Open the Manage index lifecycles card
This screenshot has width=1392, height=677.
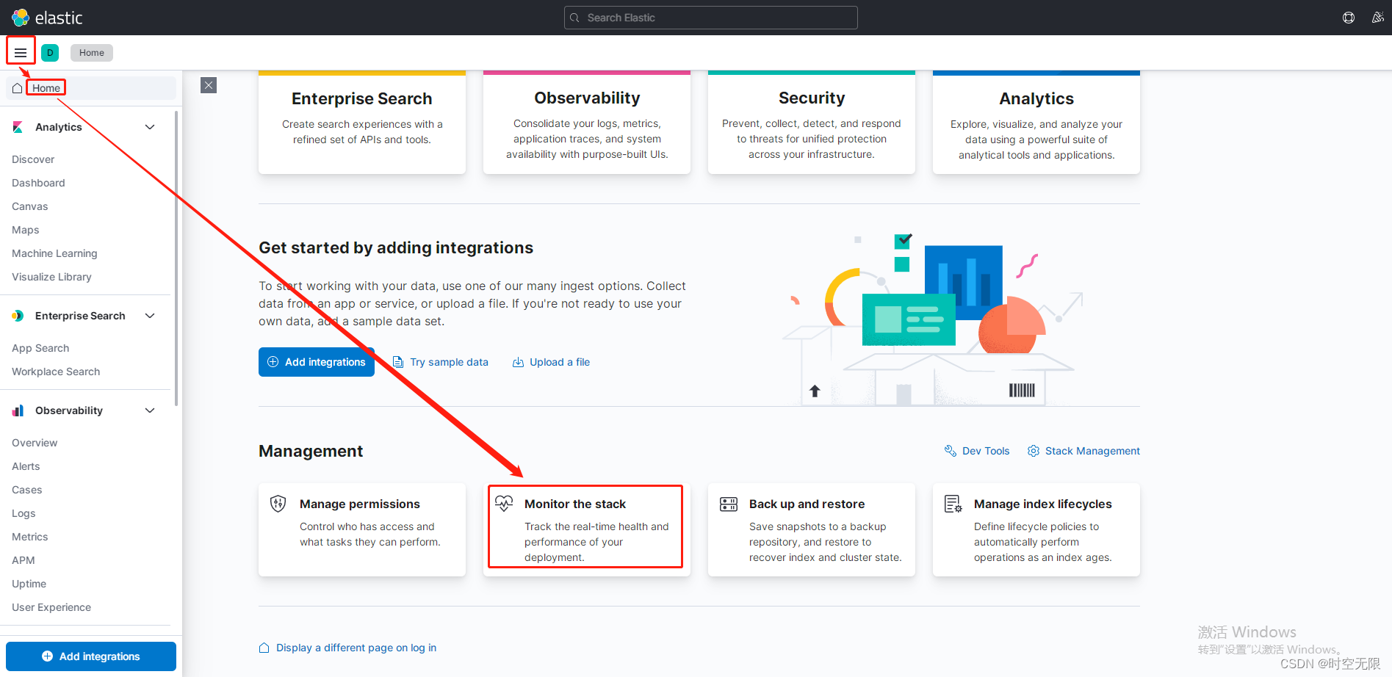coord(1036,529)
